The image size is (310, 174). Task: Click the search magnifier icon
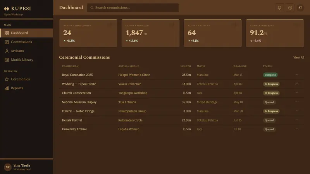tap(92, 8)
